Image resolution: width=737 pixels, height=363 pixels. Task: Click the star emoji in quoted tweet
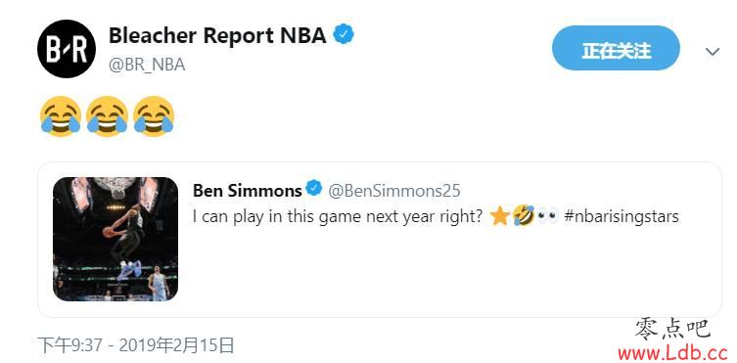pyautogui.click(x=499, y=216)
